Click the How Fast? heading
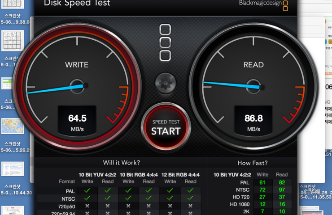Viewport: 332px width, 215px height. pyautogui.click(x=253, y=163)
